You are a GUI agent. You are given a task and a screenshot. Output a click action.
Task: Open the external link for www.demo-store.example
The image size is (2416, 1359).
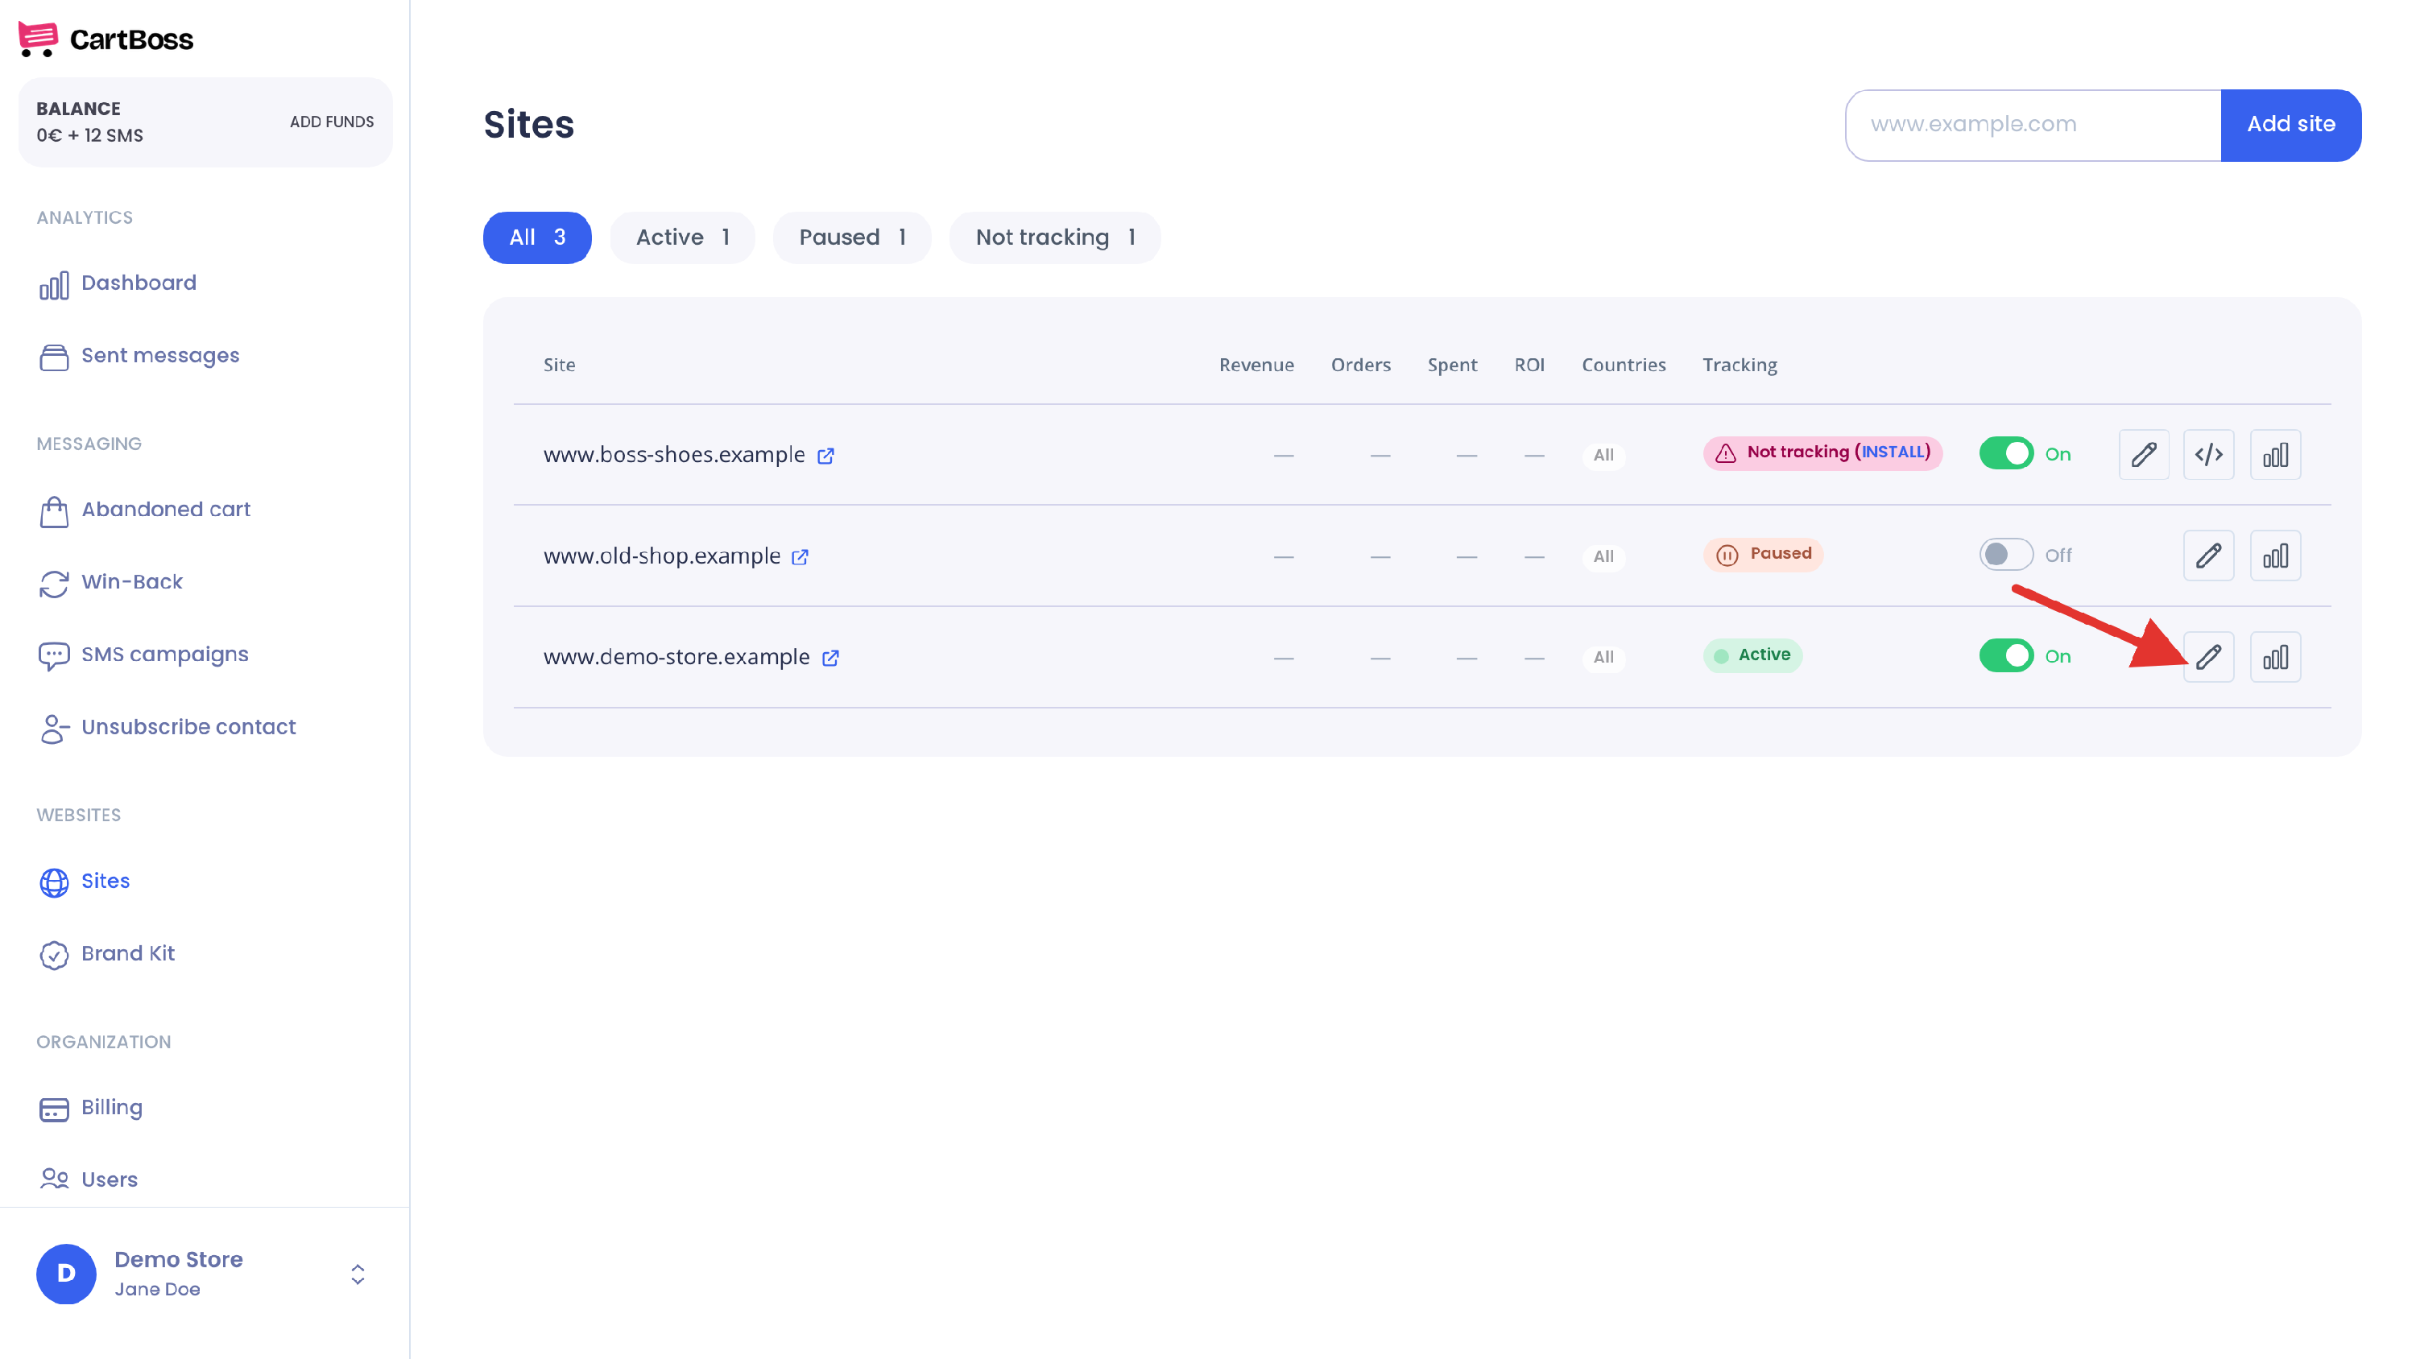(x=830, y=659)
